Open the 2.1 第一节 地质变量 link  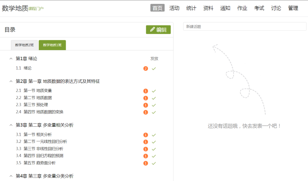click(38, 90)
